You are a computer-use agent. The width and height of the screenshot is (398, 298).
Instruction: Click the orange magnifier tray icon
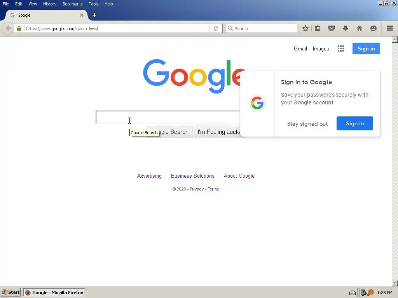tap(370, 293)
